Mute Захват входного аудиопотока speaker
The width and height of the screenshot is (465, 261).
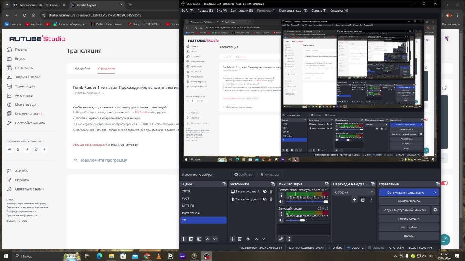tap(281, 202)
